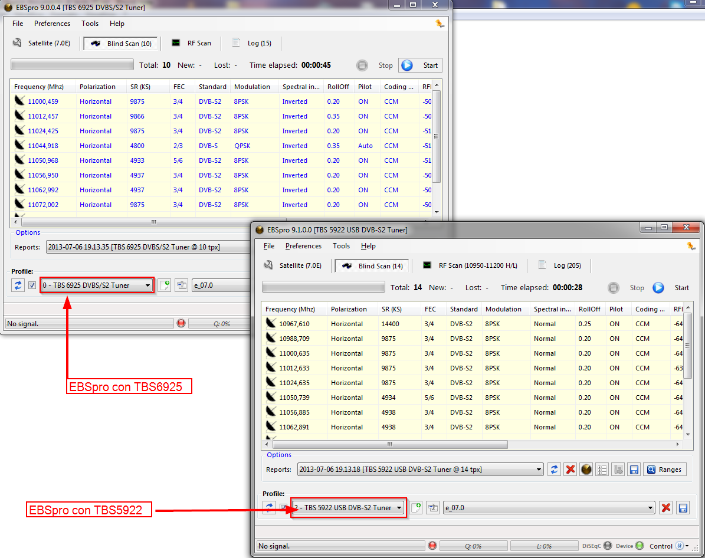The image size is (705, 558).
Task: Select the Blind Scan (14) tab
Action: (x=372, y=266)
